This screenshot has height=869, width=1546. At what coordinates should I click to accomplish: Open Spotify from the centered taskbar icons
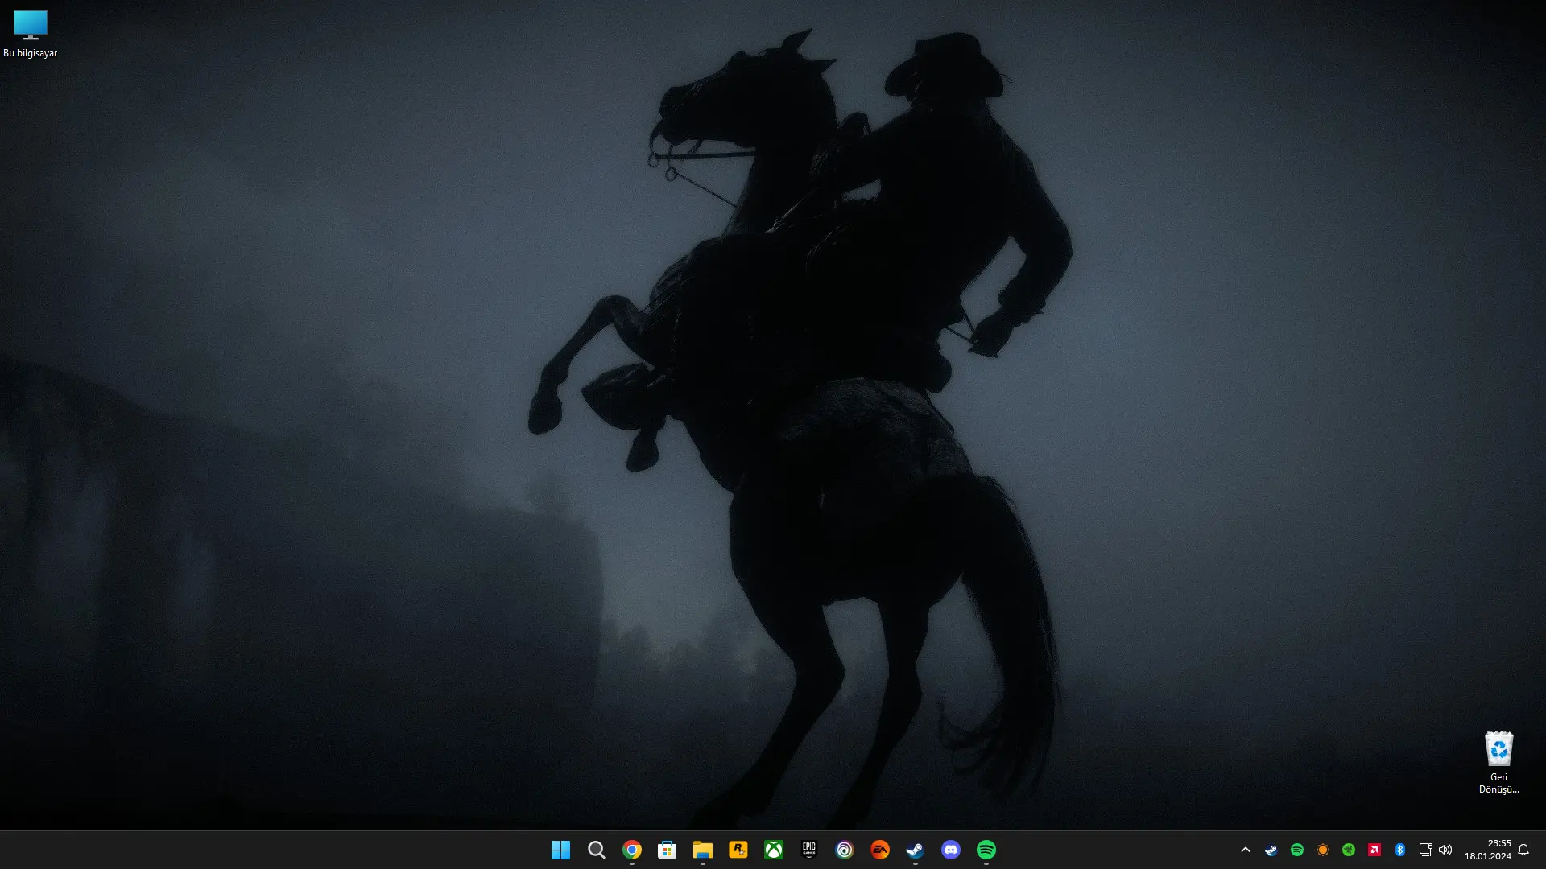click(986, 850)
